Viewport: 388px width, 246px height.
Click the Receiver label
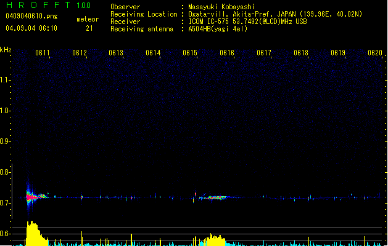click(x=125, y=22)
